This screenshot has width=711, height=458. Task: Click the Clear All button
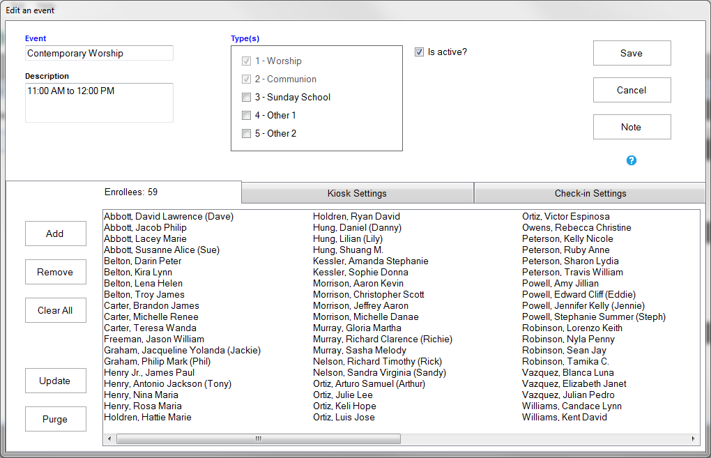(55, 310)
